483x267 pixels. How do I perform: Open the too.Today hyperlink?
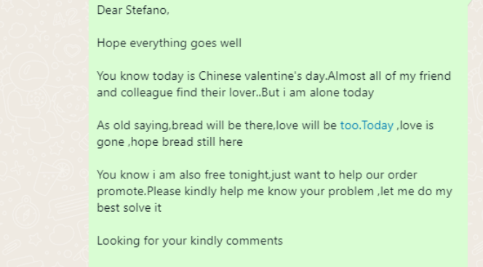367,126
